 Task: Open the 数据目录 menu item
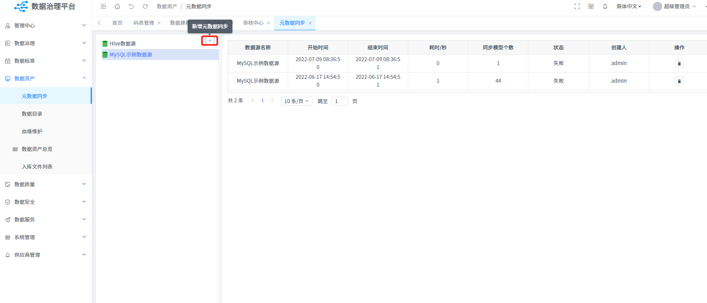coord(32,114)
